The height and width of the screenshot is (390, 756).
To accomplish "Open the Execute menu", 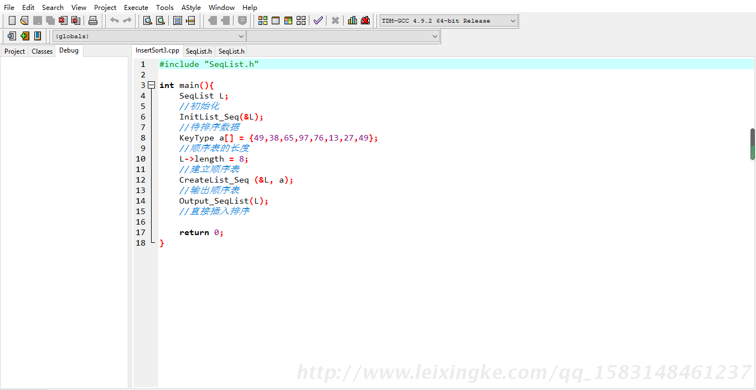I will click(136, 7).
